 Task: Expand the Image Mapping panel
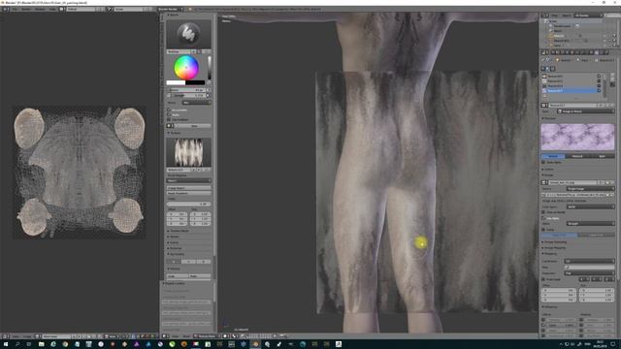tap(555, 248)
